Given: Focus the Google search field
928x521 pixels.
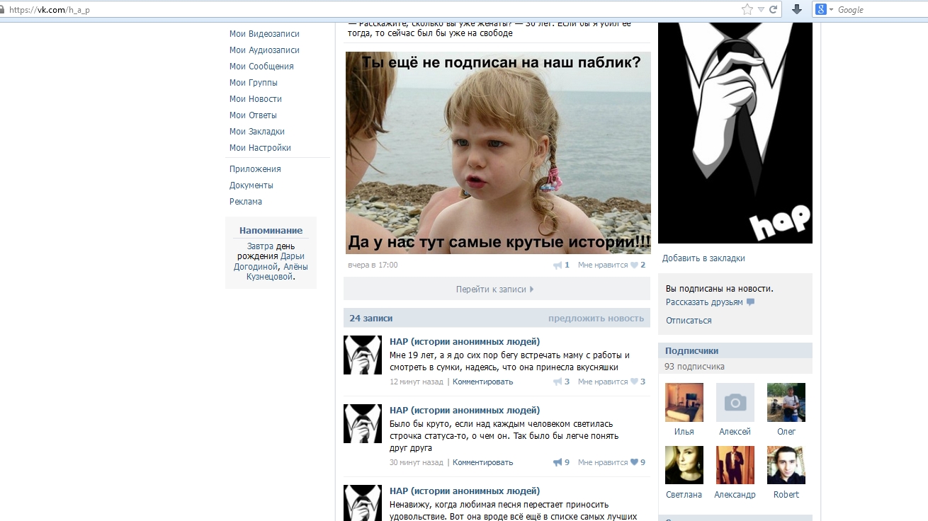Looking at the screenshot, I should (882, 9).
